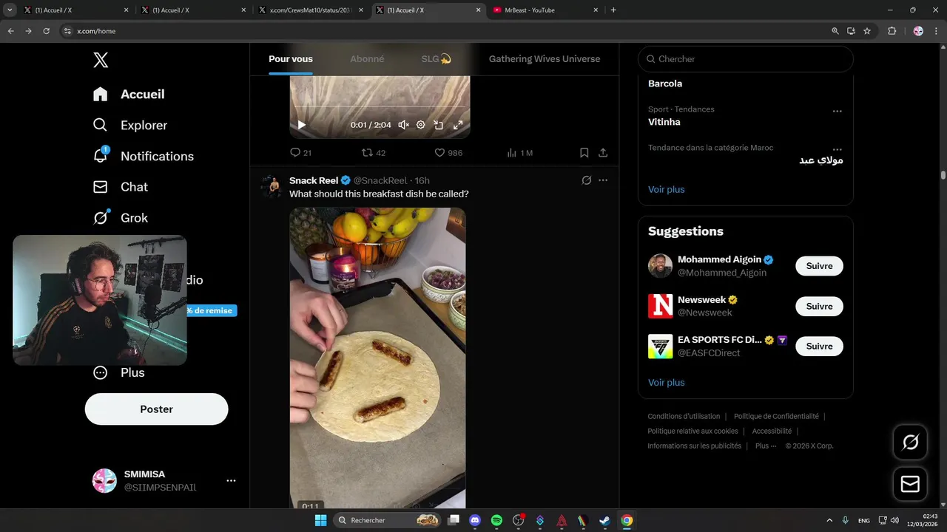Viewport: 947px width, 532px height.
Task: Open Snack Reel profile avatar
Action: 272,186
